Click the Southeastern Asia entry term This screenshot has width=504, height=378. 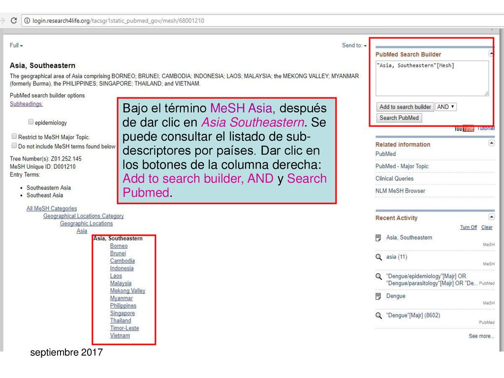point(49,188)
